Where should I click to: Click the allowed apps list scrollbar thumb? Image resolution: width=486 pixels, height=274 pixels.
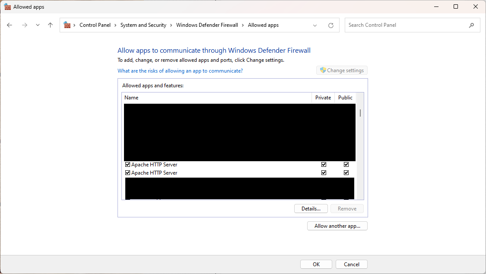(360, 113)
